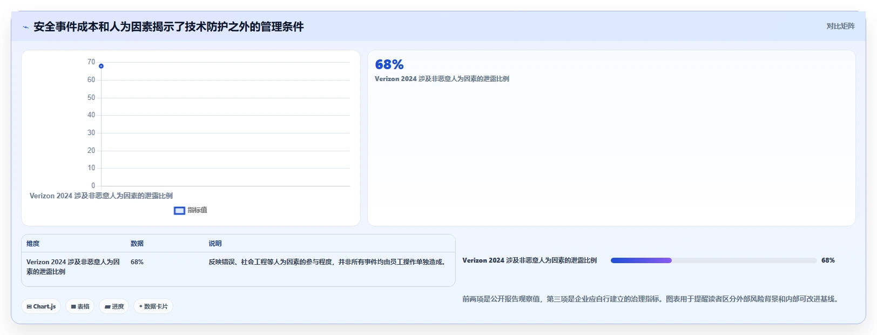Click table row label Verizon 2024 涉及非恶意人为因素的泄露比例
Viewport: 877px width, 335px height.
(x=73, y=267)
